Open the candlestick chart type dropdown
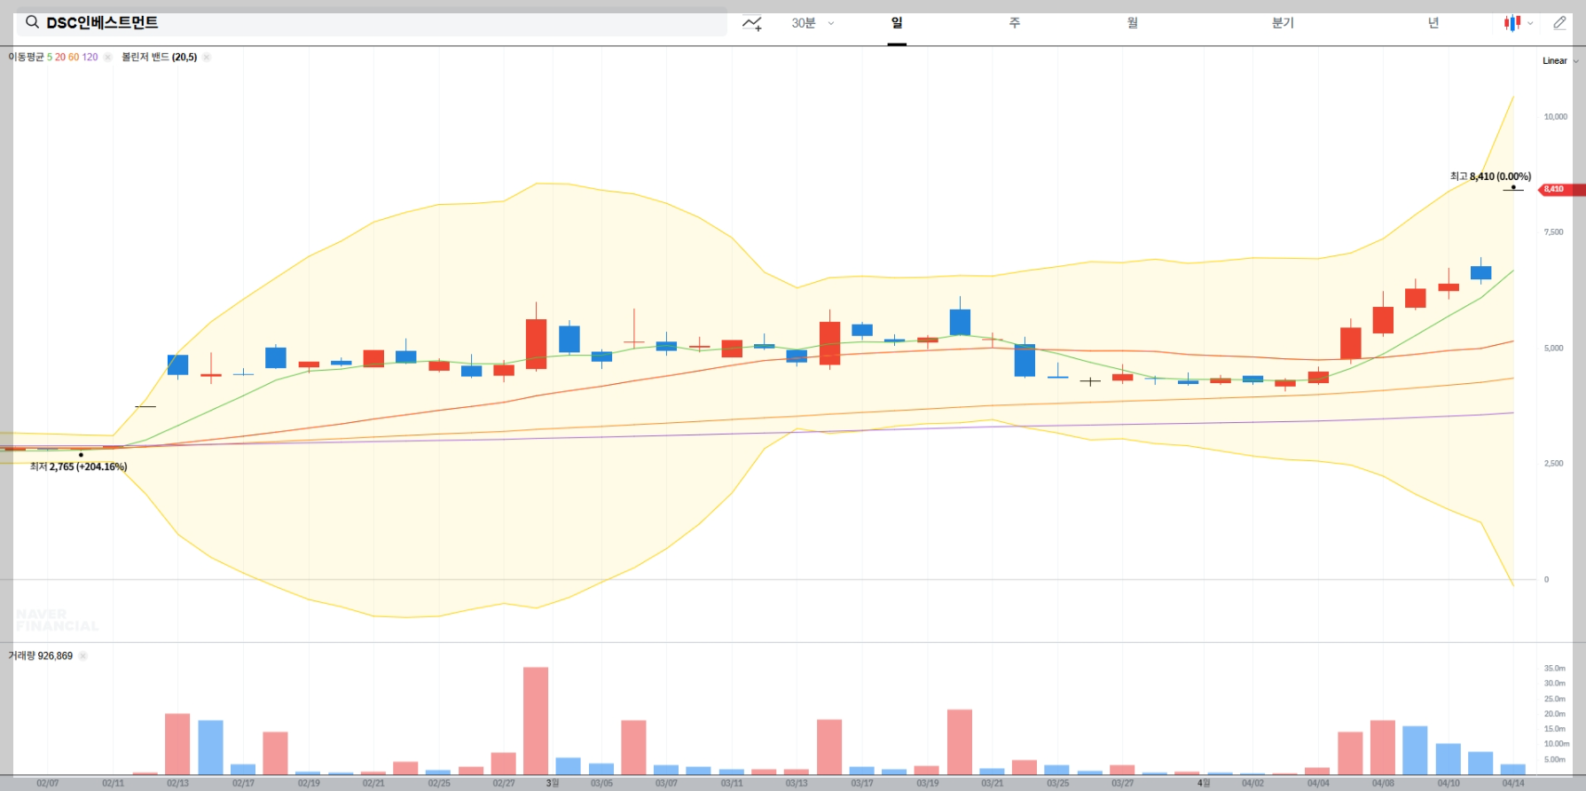The height and width of the screenshot is (791, 1586). coord(1518,23)
